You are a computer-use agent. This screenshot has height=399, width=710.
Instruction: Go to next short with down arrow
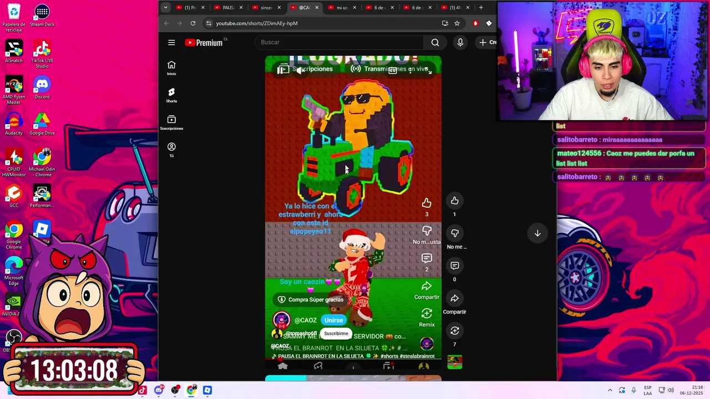(537, 233)
